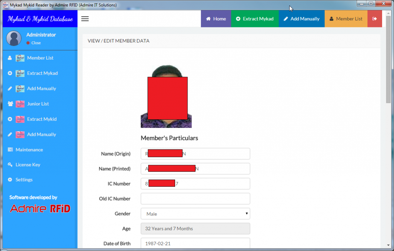
Task: Click the Administrator avatar icon
Action: pos(14,38)
